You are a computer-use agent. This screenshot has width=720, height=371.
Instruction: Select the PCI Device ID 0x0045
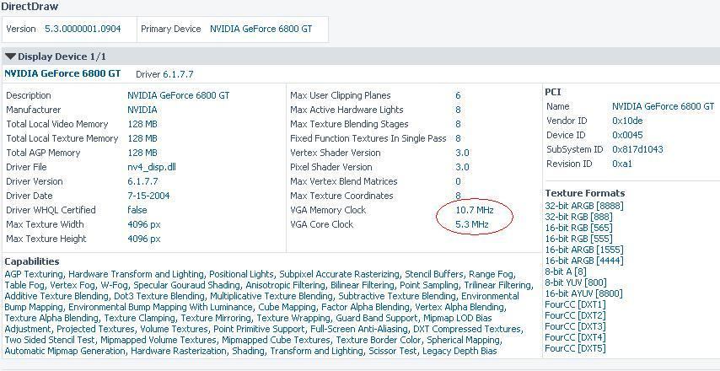(x=627, y=135)
